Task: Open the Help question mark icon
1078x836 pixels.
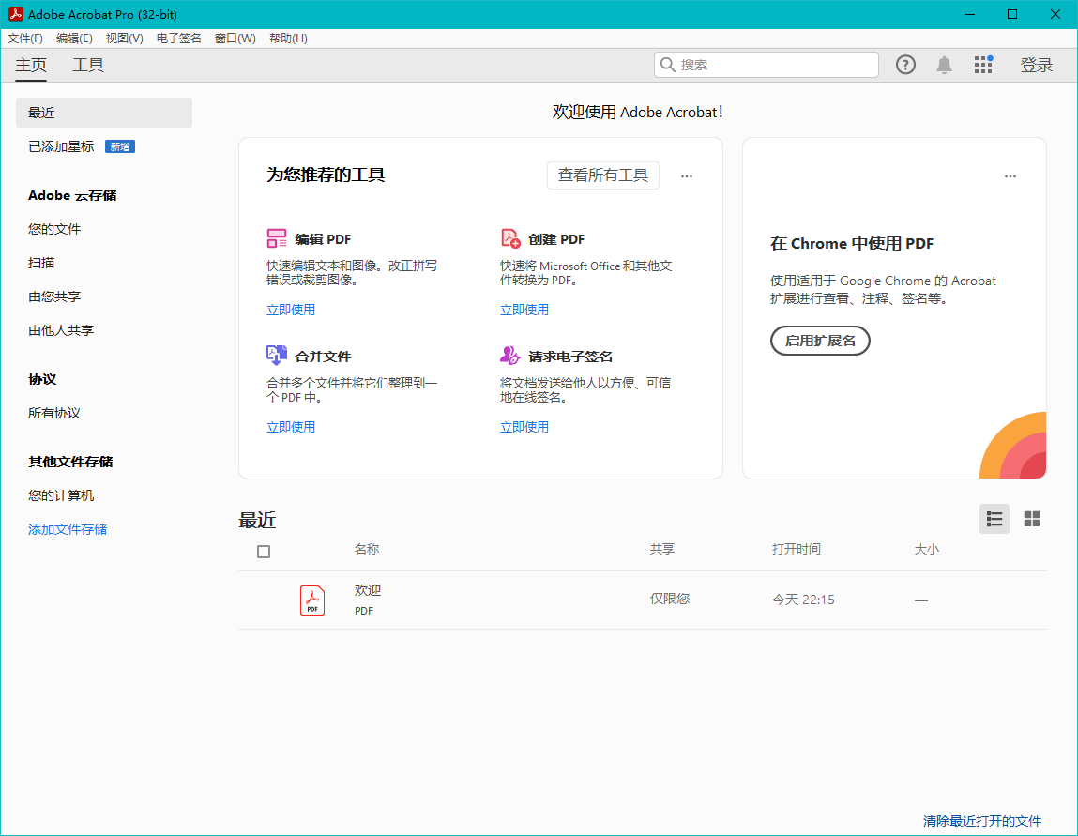Action: tap(905, 65)
